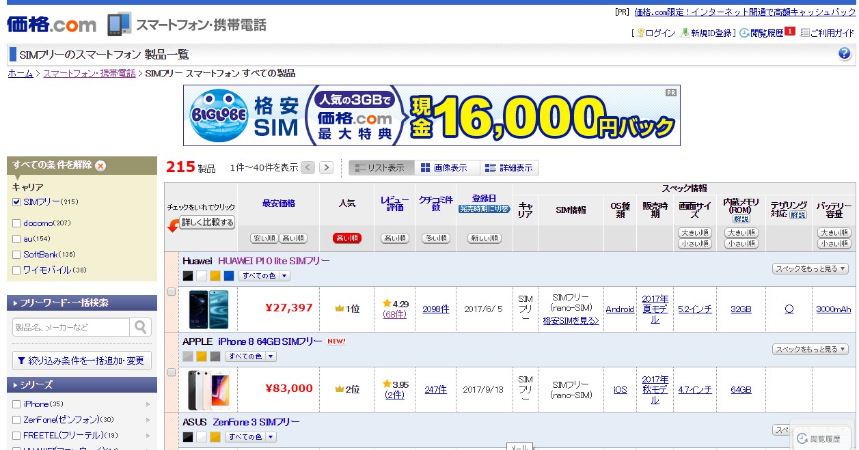The image size is (859, 450).
Task: Open 絞り込み条件を一括追加・変更 button
Action: point(82,361)
